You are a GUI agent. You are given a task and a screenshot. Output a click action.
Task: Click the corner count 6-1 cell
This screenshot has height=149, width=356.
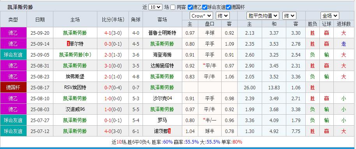coord(136,131)
